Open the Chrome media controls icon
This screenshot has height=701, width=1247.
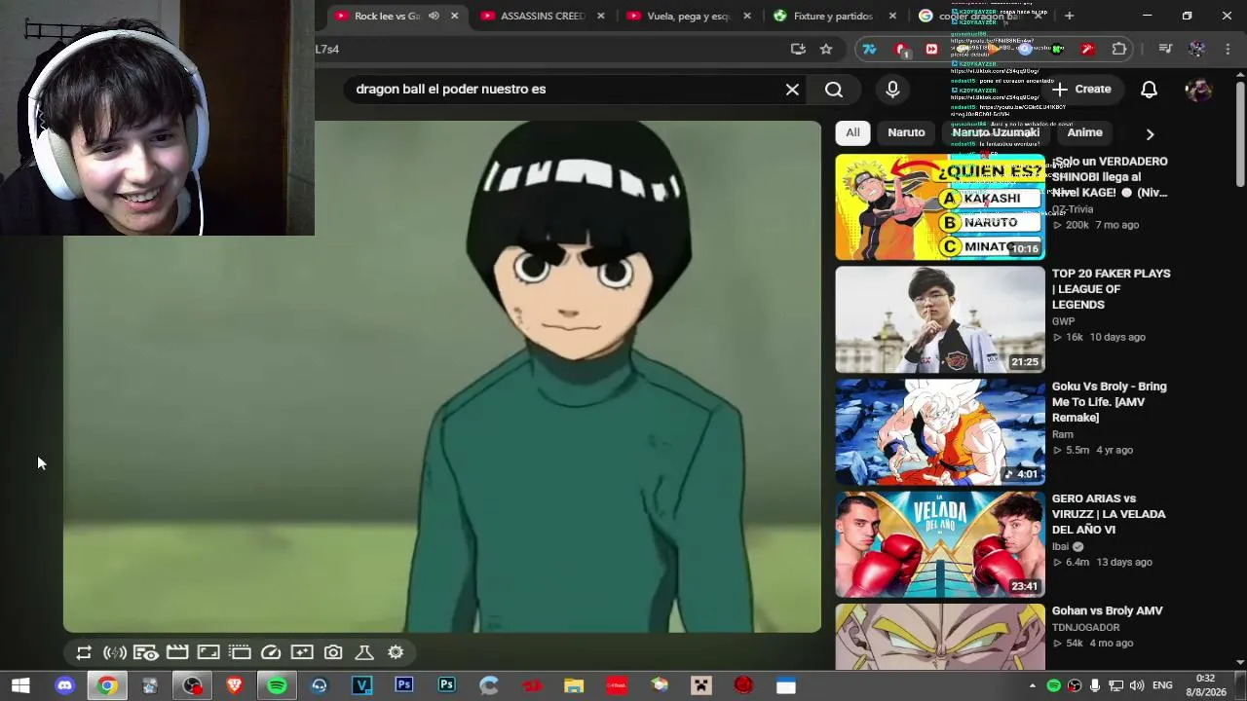tap(1165, 49)
